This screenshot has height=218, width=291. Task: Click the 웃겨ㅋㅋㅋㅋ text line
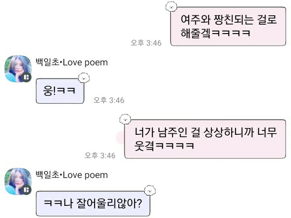point(165,145)
